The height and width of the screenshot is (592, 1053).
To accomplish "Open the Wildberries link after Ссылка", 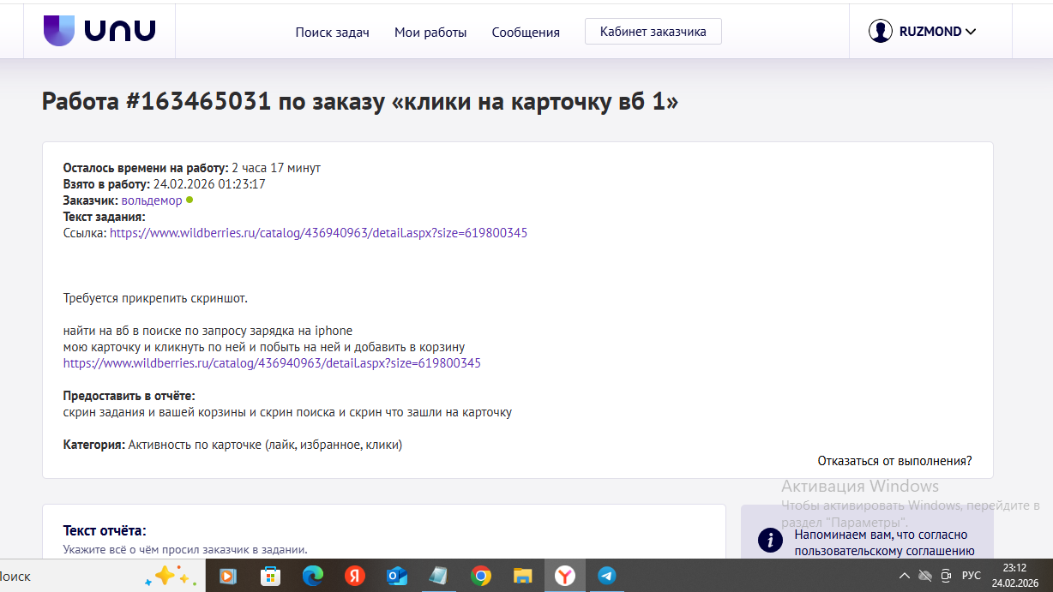I will [x=318, y=233].
